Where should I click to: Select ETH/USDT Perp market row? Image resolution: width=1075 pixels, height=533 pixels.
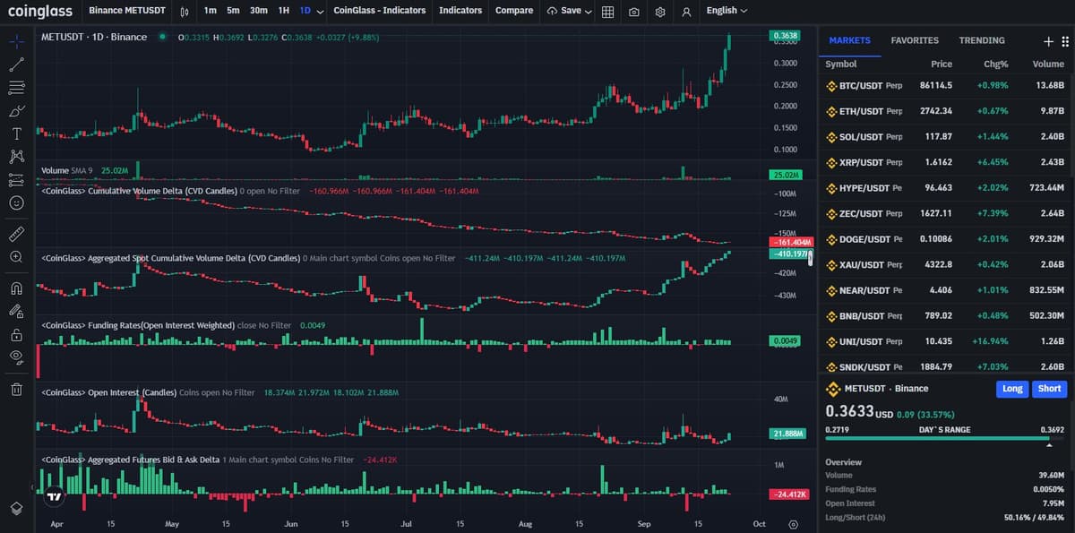point(946,111)
